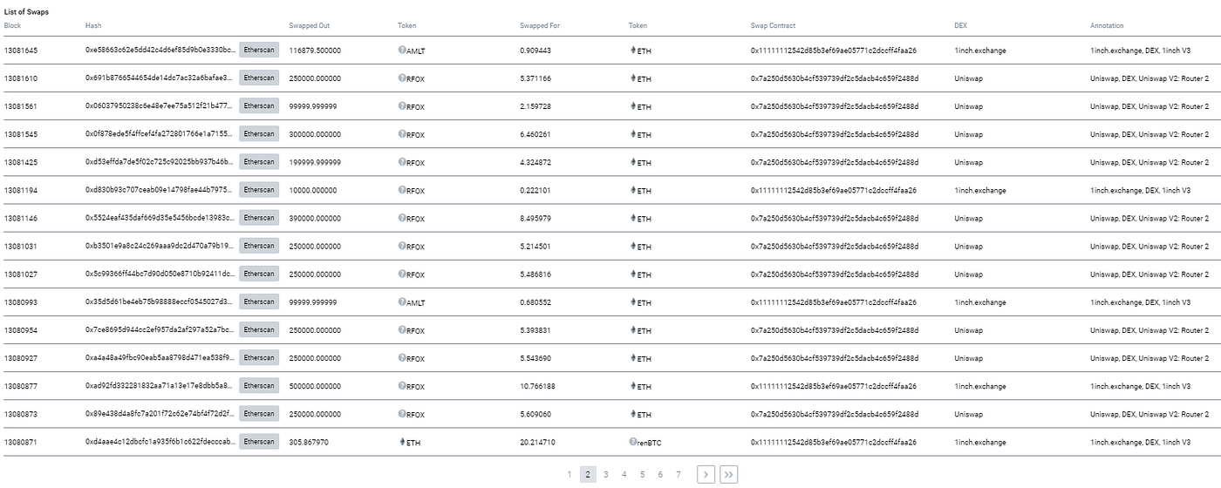Click the Swapped Out column header
This screenshot has width=1221, height=488.
tap(310, 26)
